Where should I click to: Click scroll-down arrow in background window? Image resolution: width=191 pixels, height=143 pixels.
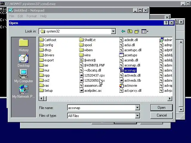tap(181, 110)
